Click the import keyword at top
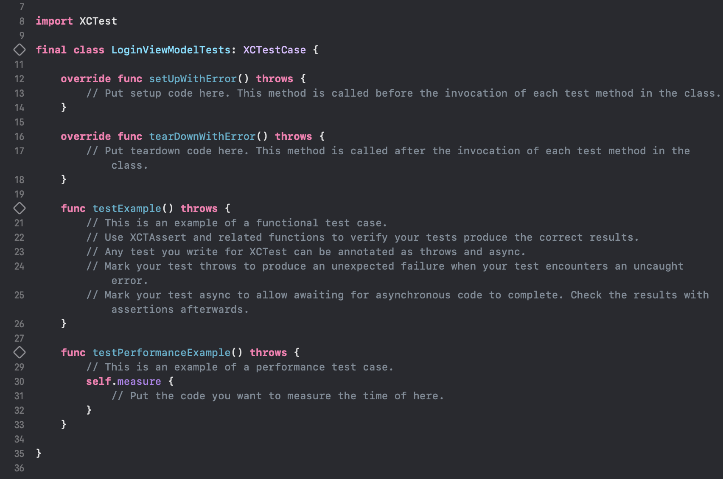 click(x=54, y=21)
